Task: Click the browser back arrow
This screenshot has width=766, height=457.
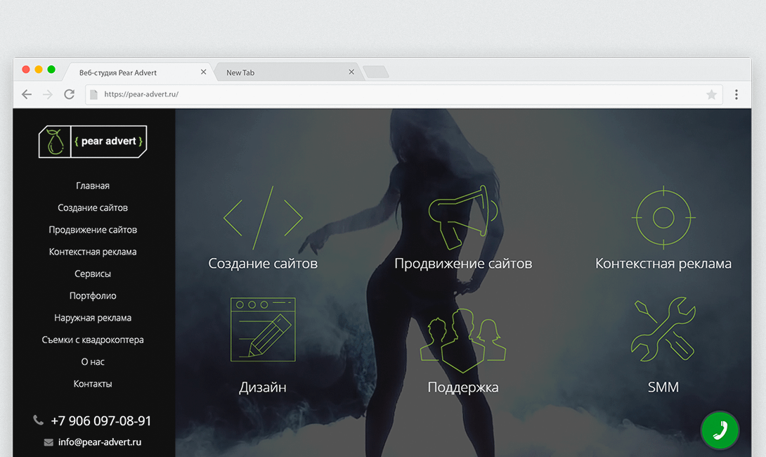Action: tap(27, 94)
